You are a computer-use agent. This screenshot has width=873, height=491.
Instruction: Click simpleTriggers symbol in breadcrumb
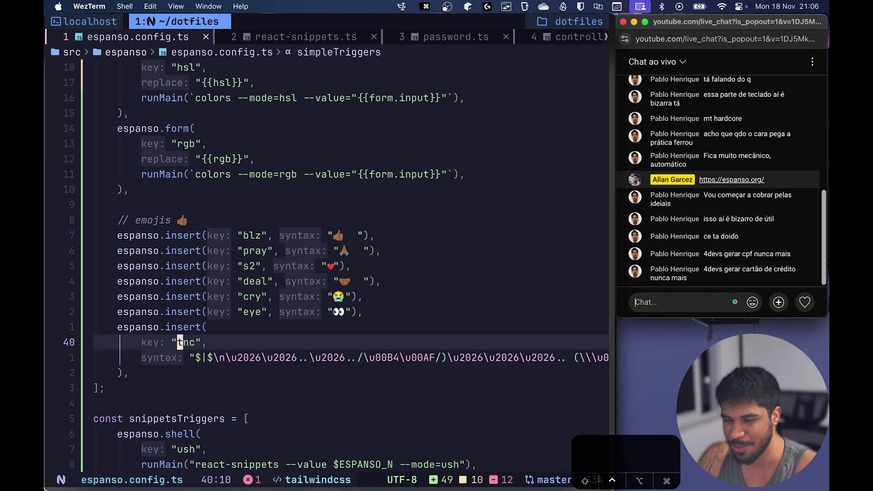[333, 52]
